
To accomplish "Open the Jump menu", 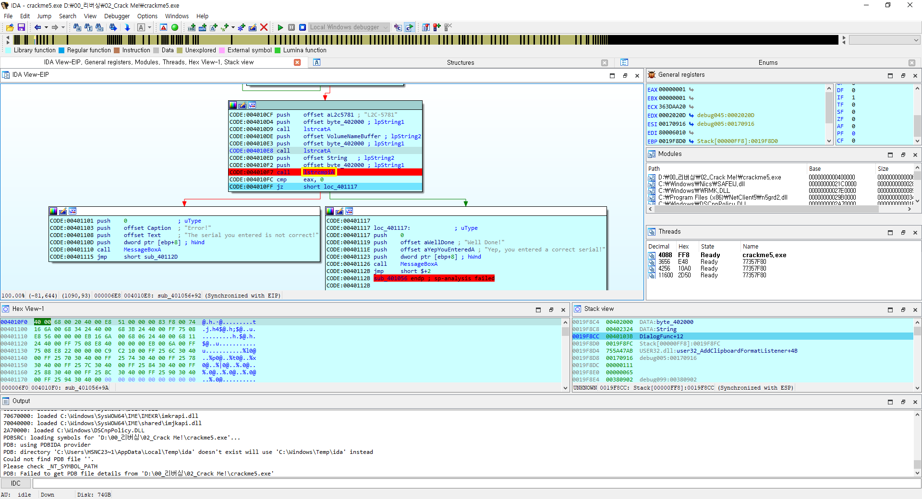I will tap(44, 16).
